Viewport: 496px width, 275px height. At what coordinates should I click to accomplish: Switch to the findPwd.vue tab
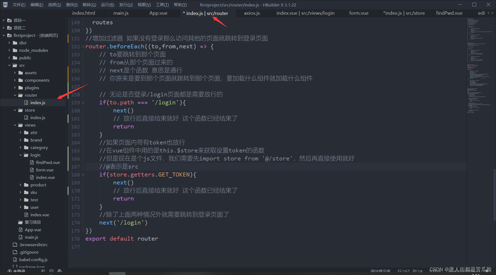click(x=449, y=13)
